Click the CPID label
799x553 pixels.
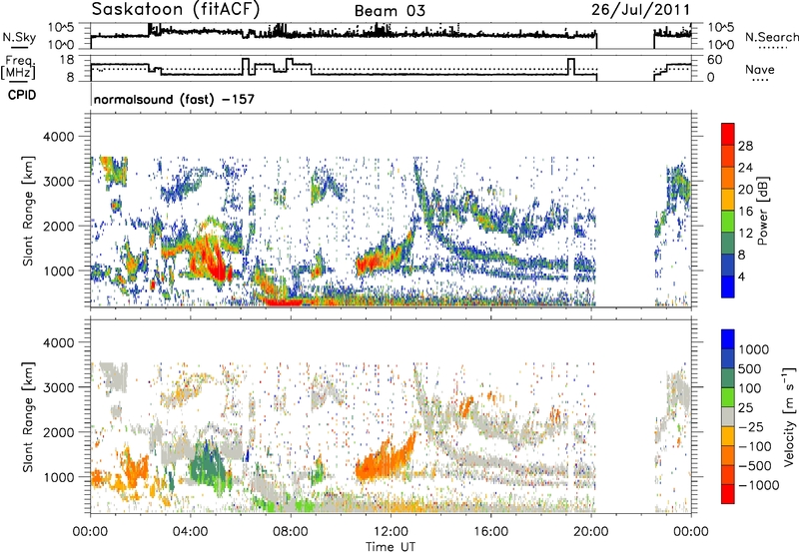[x=22, y=95]
